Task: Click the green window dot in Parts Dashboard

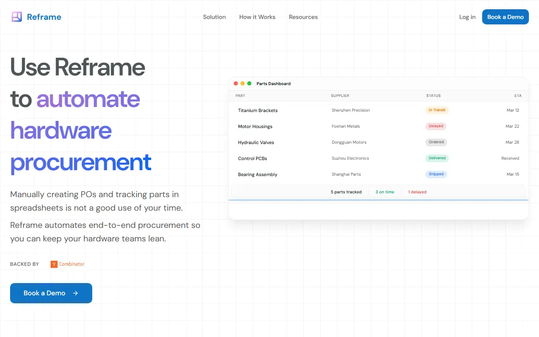Action: (249, 83)
